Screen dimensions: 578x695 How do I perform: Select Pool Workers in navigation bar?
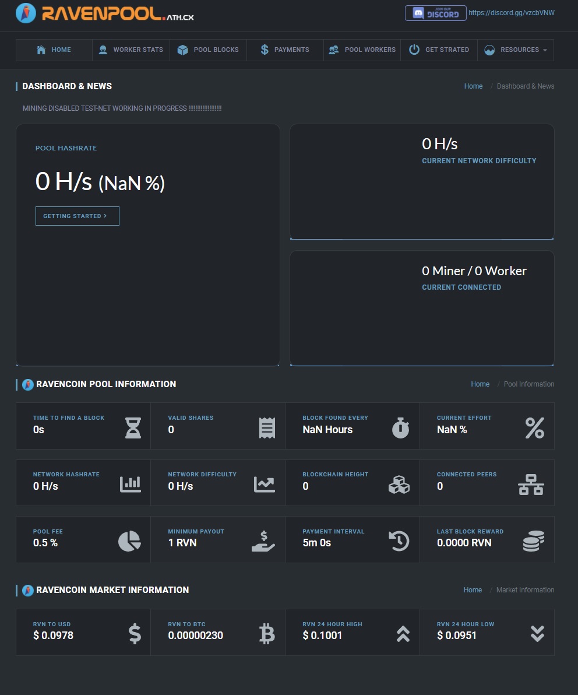click(362, 50)
